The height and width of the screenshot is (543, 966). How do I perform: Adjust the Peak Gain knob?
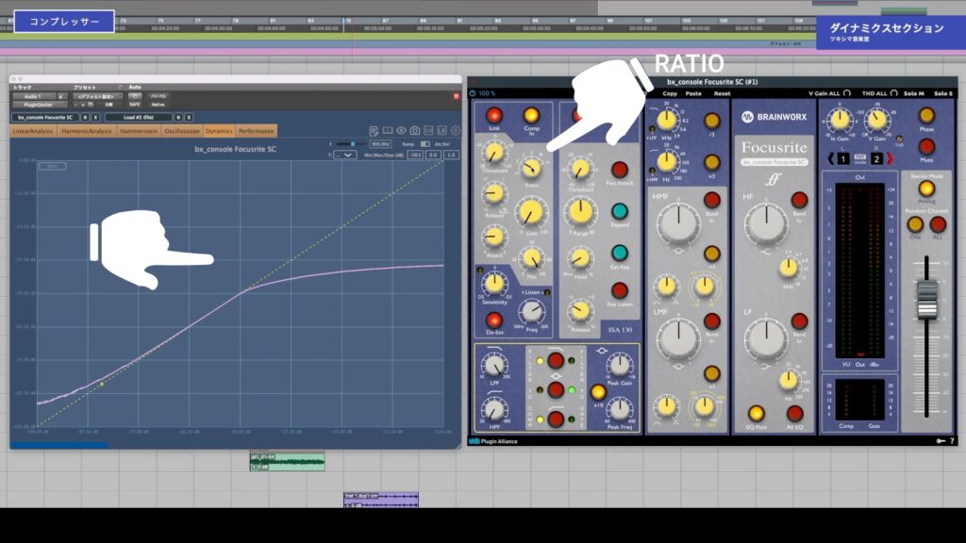619,366
